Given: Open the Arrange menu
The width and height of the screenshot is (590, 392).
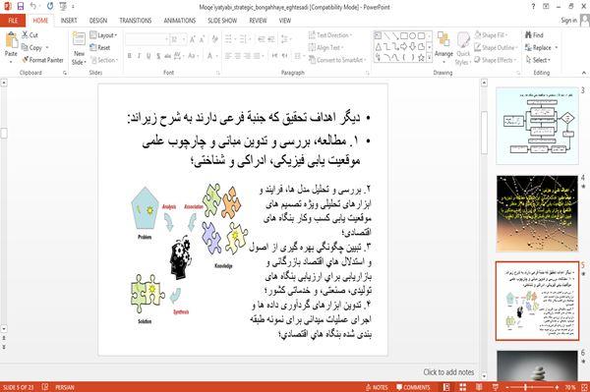Looking at the screenshot, I should tap(443, 47).
